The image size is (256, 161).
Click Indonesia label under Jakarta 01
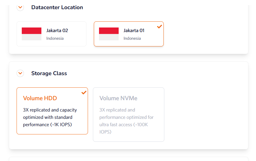pyautogui.click(x=132, y=38)
